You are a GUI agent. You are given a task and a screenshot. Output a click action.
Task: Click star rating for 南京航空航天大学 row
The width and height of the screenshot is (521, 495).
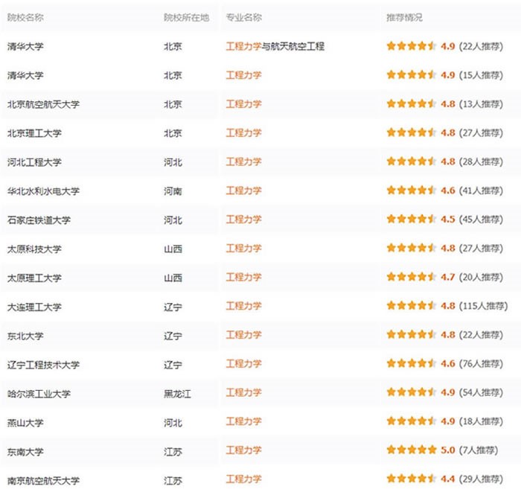tap(411, 479)
